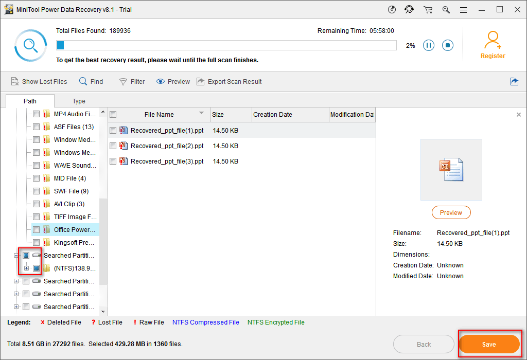The height and width of the screenshot is (360, 527).
Task: Click the support headset icon in title bar
Action: coord(409,9)
